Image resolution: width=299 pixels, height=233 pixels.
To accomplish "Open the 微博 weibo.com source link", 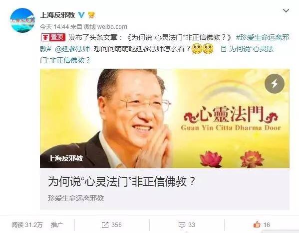I will point(106,27).
